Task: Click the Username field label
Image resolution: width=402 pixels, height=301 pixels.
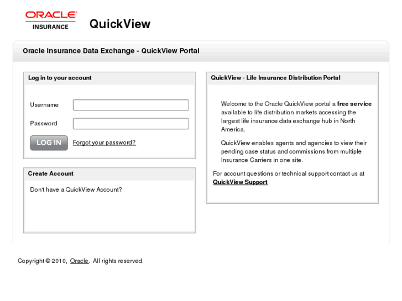Action: 44,105
